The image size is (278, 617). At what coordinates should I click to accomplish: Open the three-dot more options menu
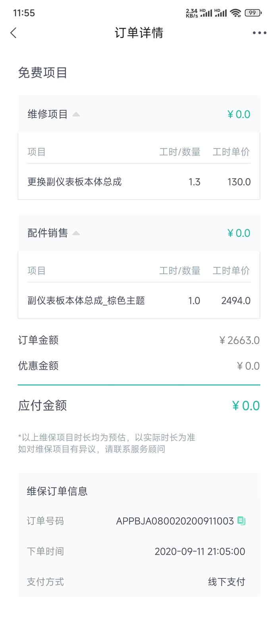[x=259, y=33]
